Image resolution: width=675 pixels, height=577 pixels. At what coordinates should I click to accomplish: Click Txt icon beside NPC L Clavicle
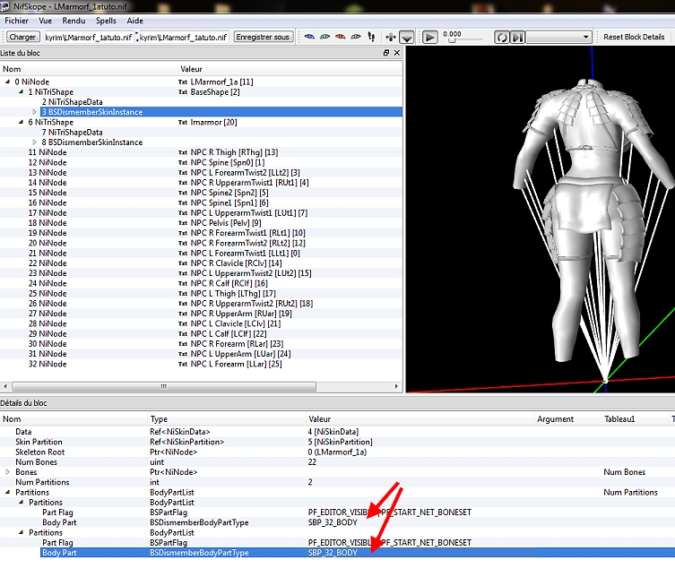tap(183, 323)
